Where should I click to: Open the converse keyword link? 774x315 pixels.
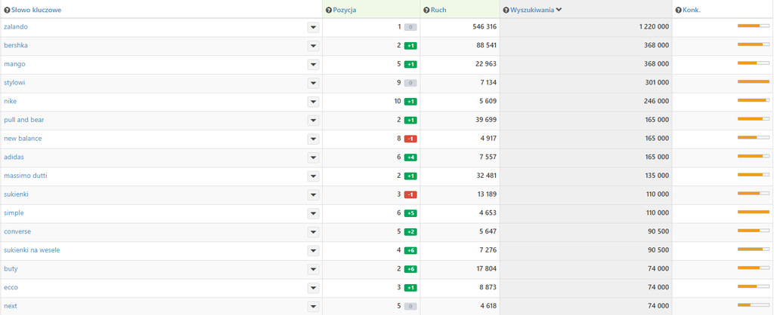coord(17,231)
